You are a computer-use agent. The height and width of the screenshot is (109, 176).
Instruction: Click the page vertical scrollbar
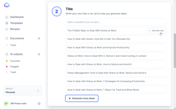point(175,50)
